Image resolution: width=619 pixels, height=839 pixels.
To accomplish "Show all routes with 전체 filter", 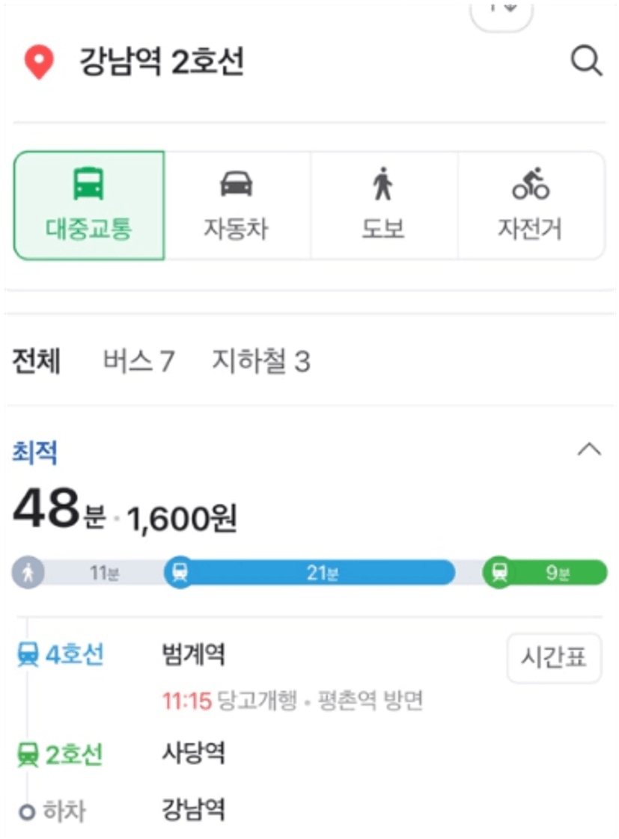I will [x=37, y=360].
